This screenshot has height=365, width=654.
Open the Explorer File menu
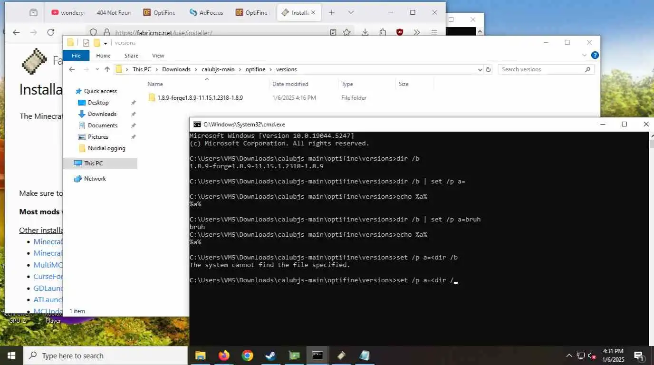(76, 56)
